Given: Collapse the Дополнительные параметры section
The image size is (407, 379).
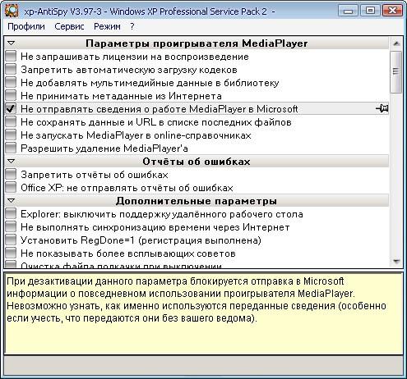Looking at the screenshot, I should tap(12, 201).
